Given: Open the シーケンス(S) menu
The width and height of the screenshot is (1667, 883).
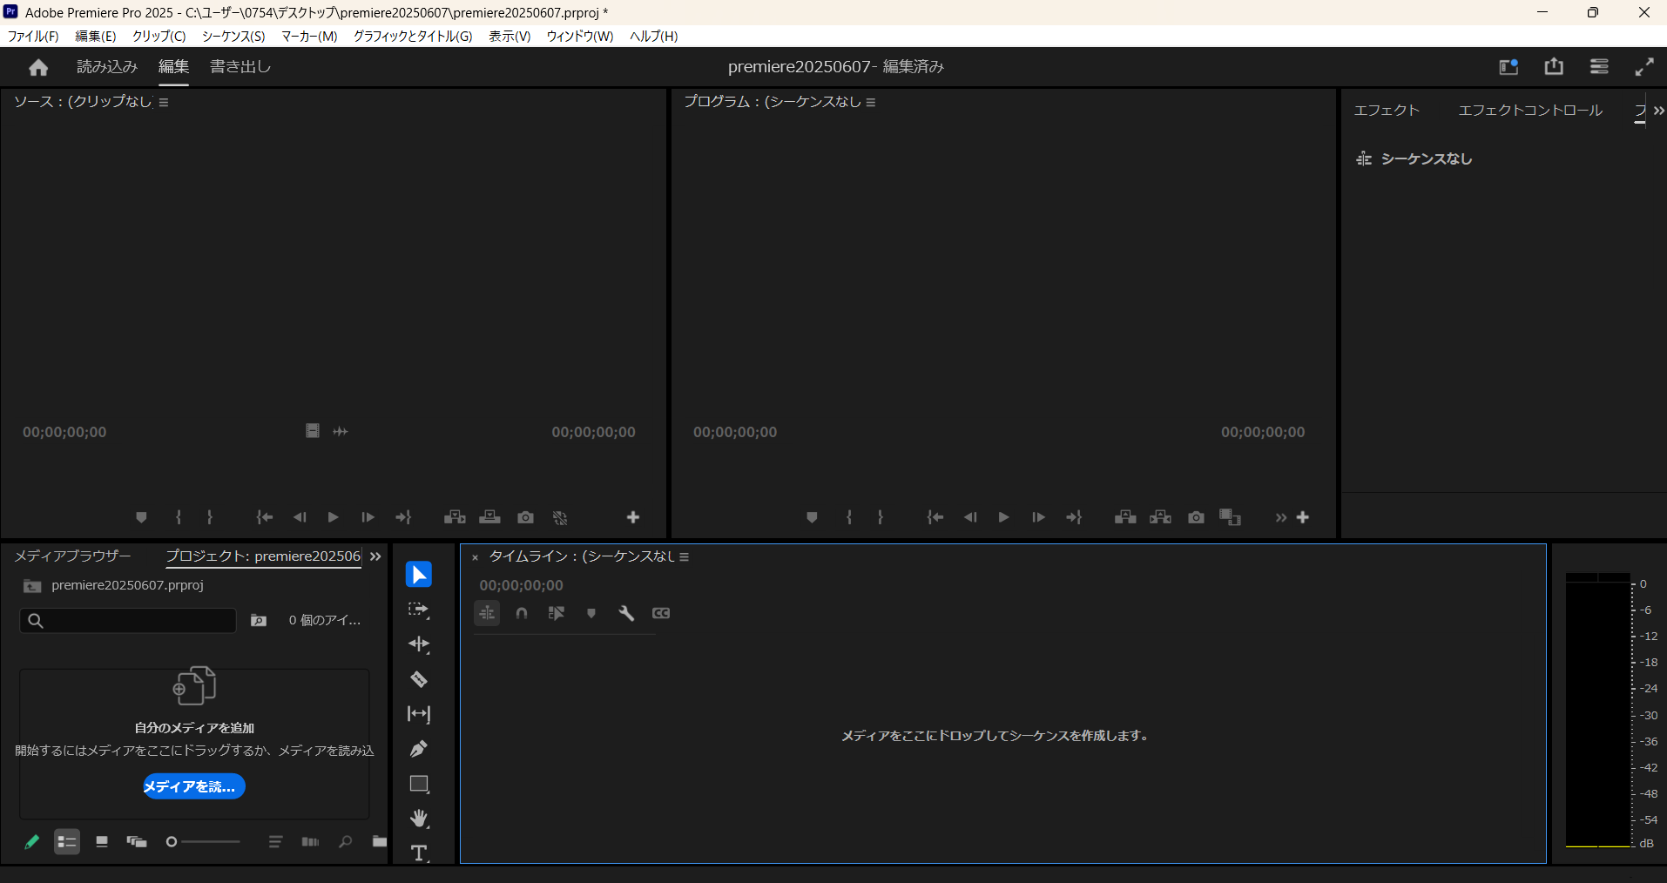Looking at the screenshot, I should pos(233,36).
